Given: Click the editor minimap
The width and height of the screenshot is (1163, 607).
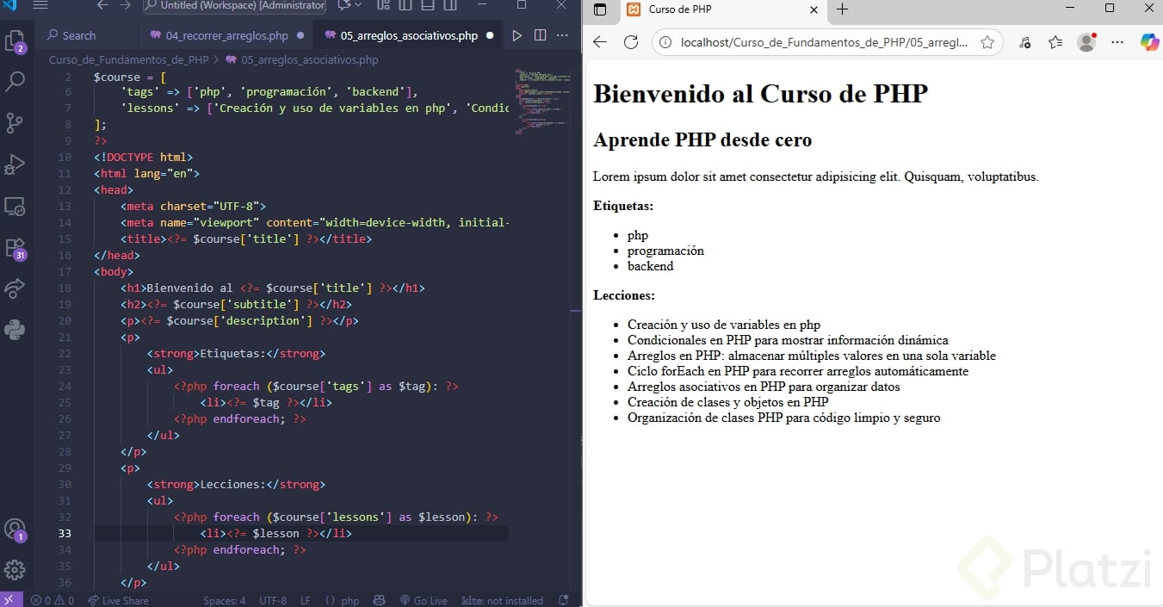Looking at the screenshot, I should point(541,102).
